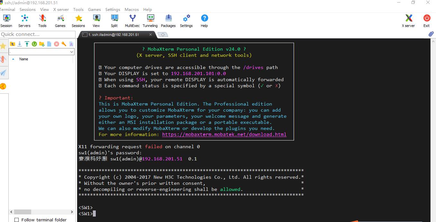Click the file browser scrollbar left arrow
Viewport: 436px width, 222px height.
click(12, 212)
